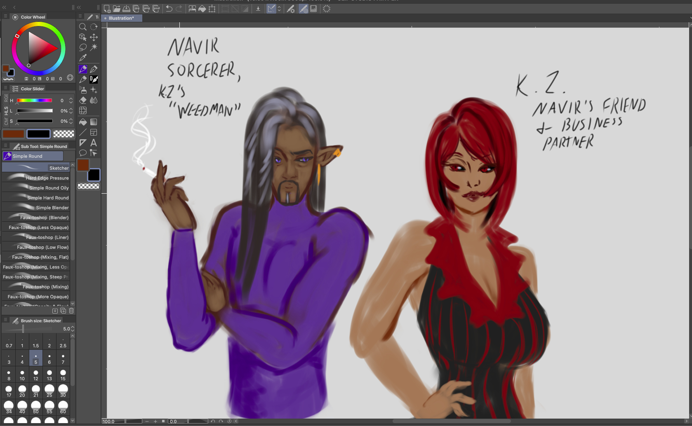692x426 pixels.
Task: Choose the Simple Blender brush
Action: (x=36, y=208)
